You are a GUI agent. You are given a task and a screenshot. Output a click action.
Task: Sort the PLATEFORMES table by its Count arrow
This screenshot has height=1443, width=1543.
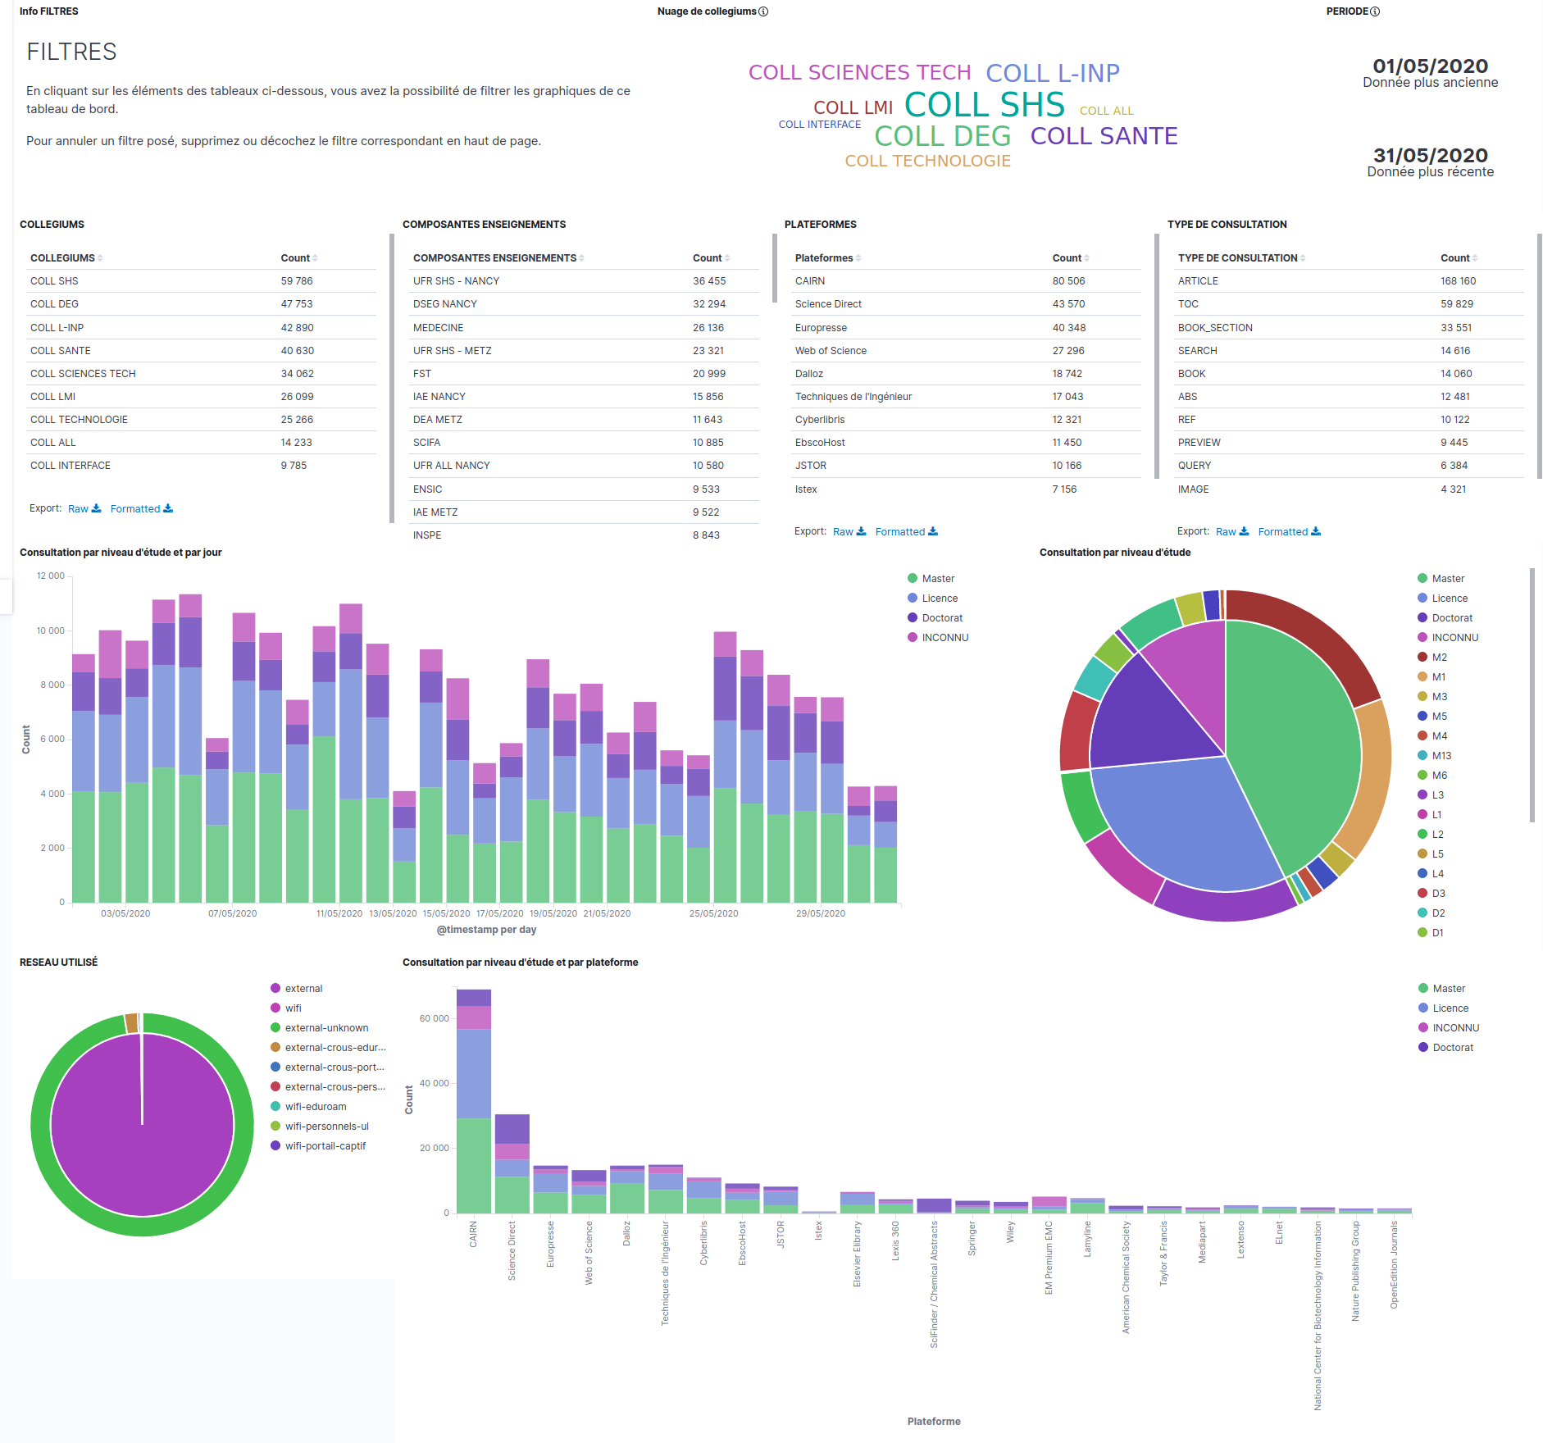pos(1087,258)
